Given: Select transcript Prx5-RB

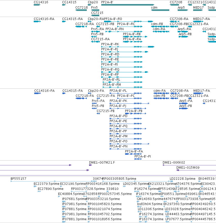Looking at the screenshot, I should 97,34.
